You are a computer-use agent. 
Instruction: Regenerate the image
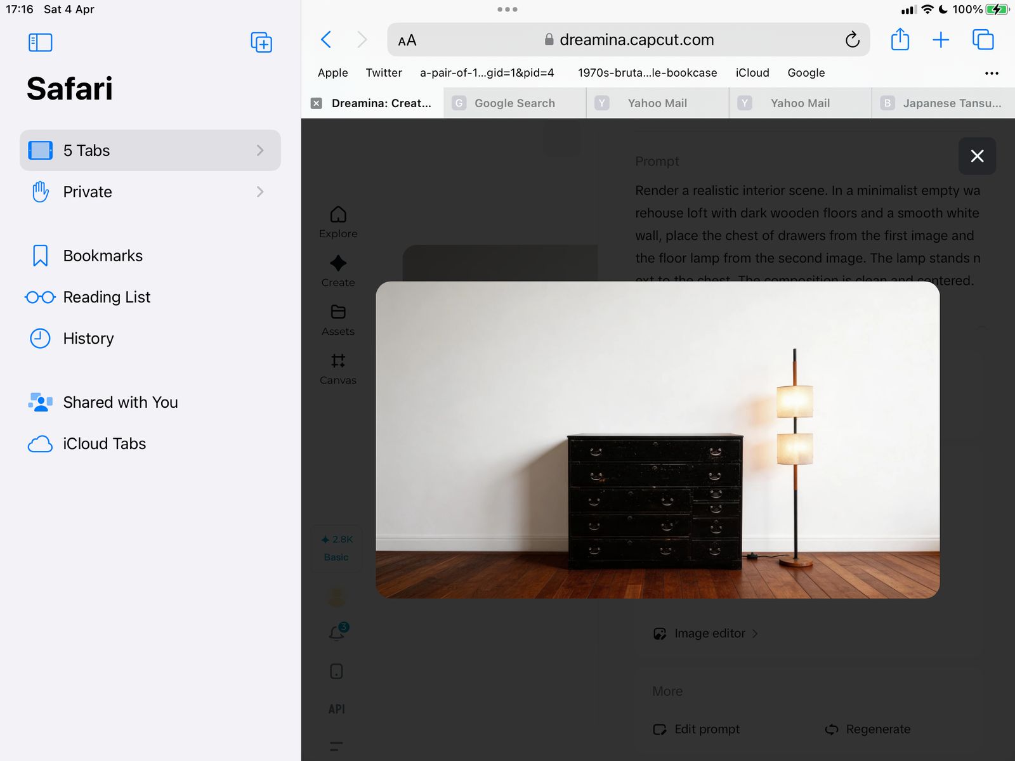coord(867,729)
